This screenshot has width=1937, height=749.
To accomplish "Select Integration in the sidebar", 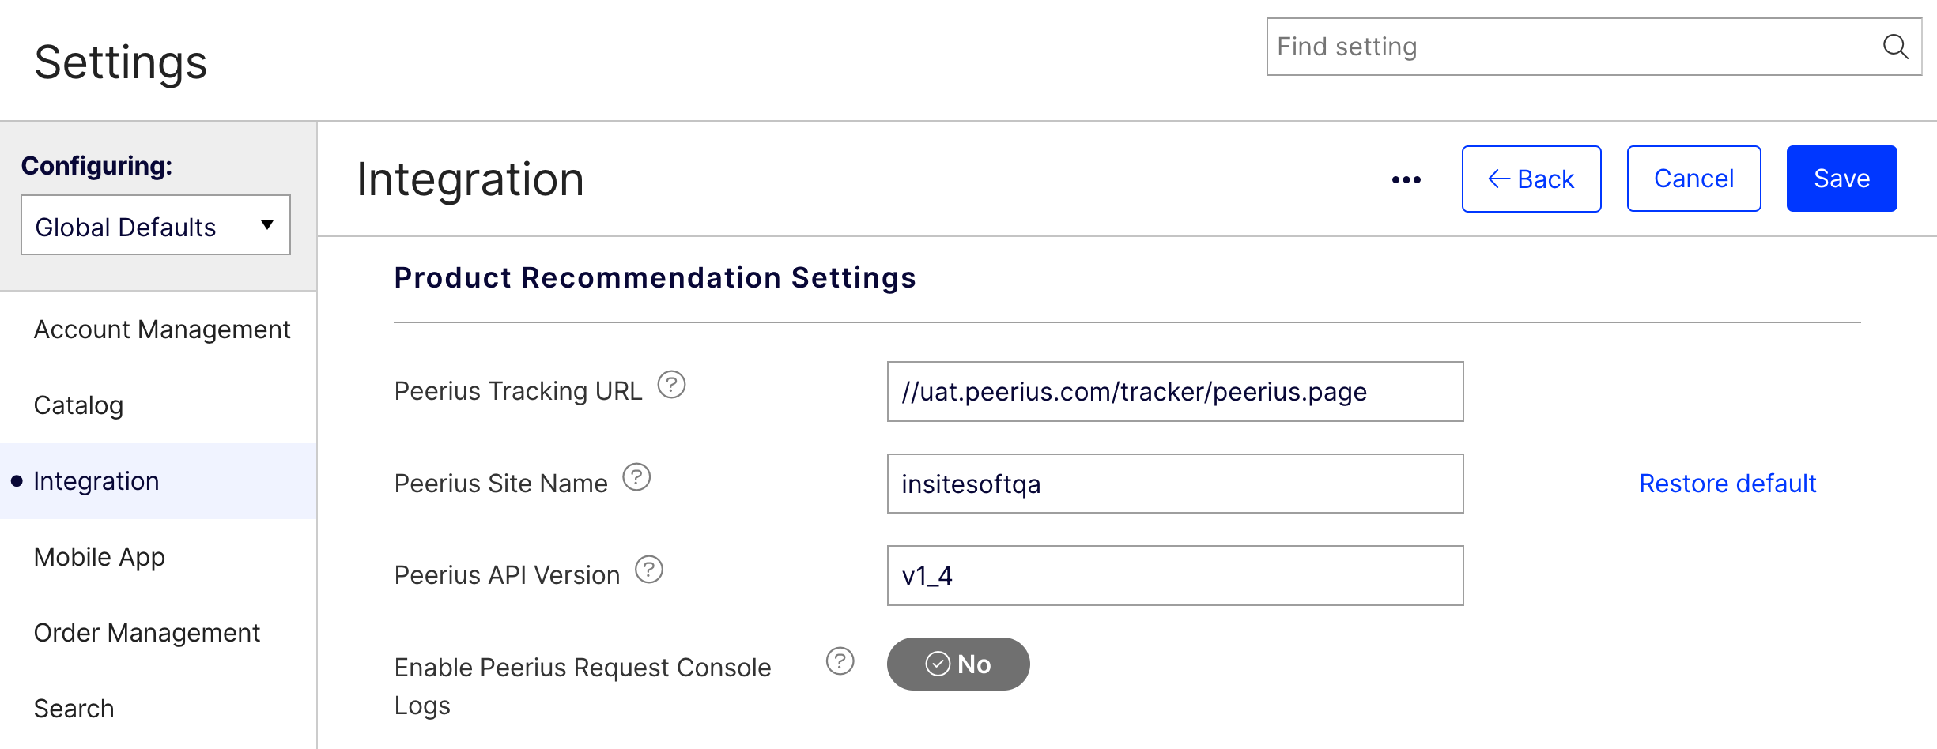I will tap(96, 481).
